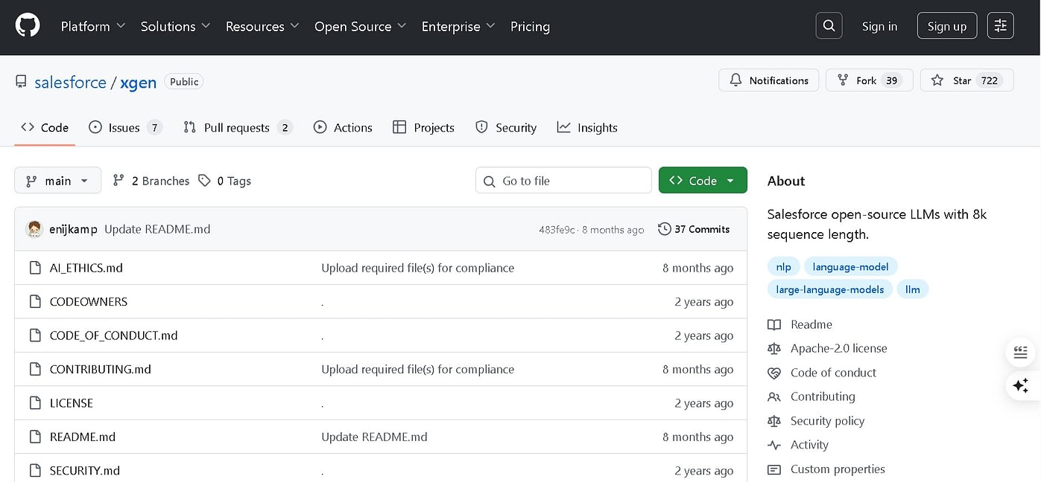Click the Sign up button
This screenshot has width=1041, height=482.
[946, 26]
